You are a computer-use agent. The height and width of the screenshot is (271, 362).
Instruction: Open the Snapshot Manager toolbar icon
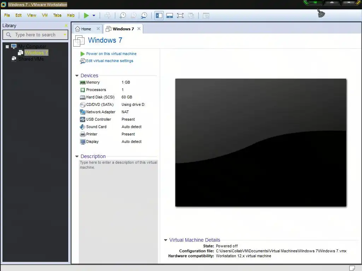point(144,16)
